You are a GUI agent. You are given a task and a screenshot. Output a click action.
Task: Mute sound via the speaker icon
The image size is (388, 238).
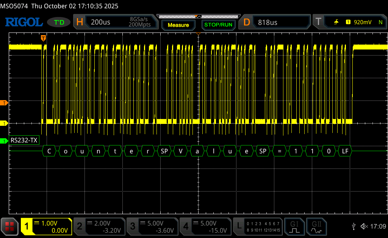click(x=364, y=226)
